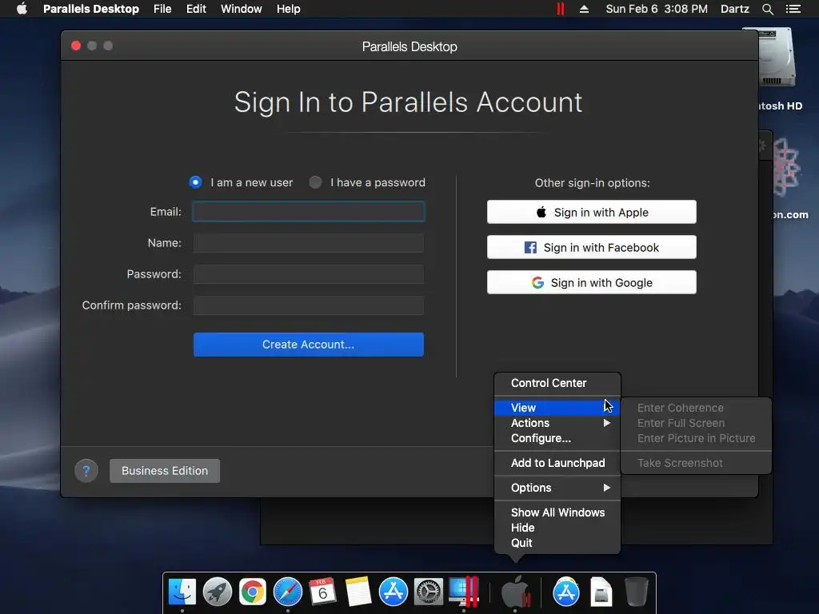This screenshot has width=819, height=614.
Task: Click the Business Edition button
Action: (x=165, y=471)
